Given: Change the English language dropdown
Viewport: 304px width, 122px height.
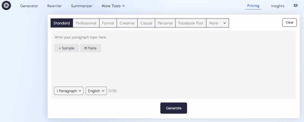Looking at the screenshot, I should (x=96, y=91).
